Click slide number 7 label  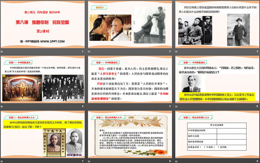pyautogui.click(x=83, y=161)
